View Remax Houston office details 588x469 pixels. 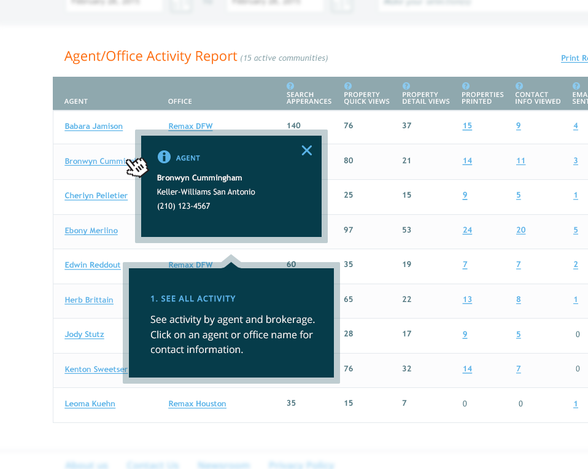point(197,403)
